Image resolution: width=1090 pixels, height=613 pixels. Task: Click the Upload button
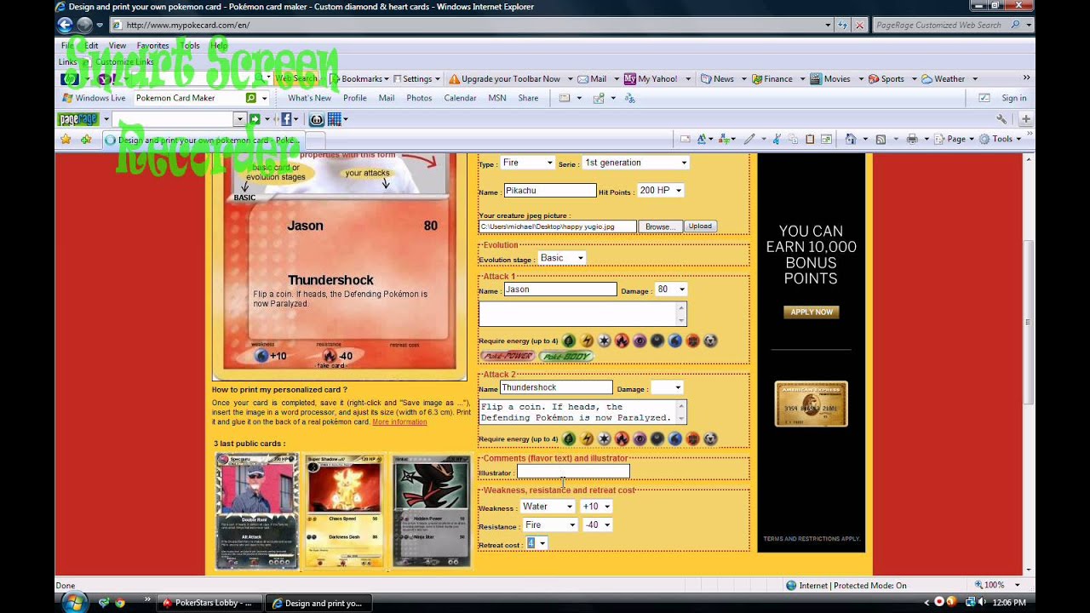[x=700, y=226]
